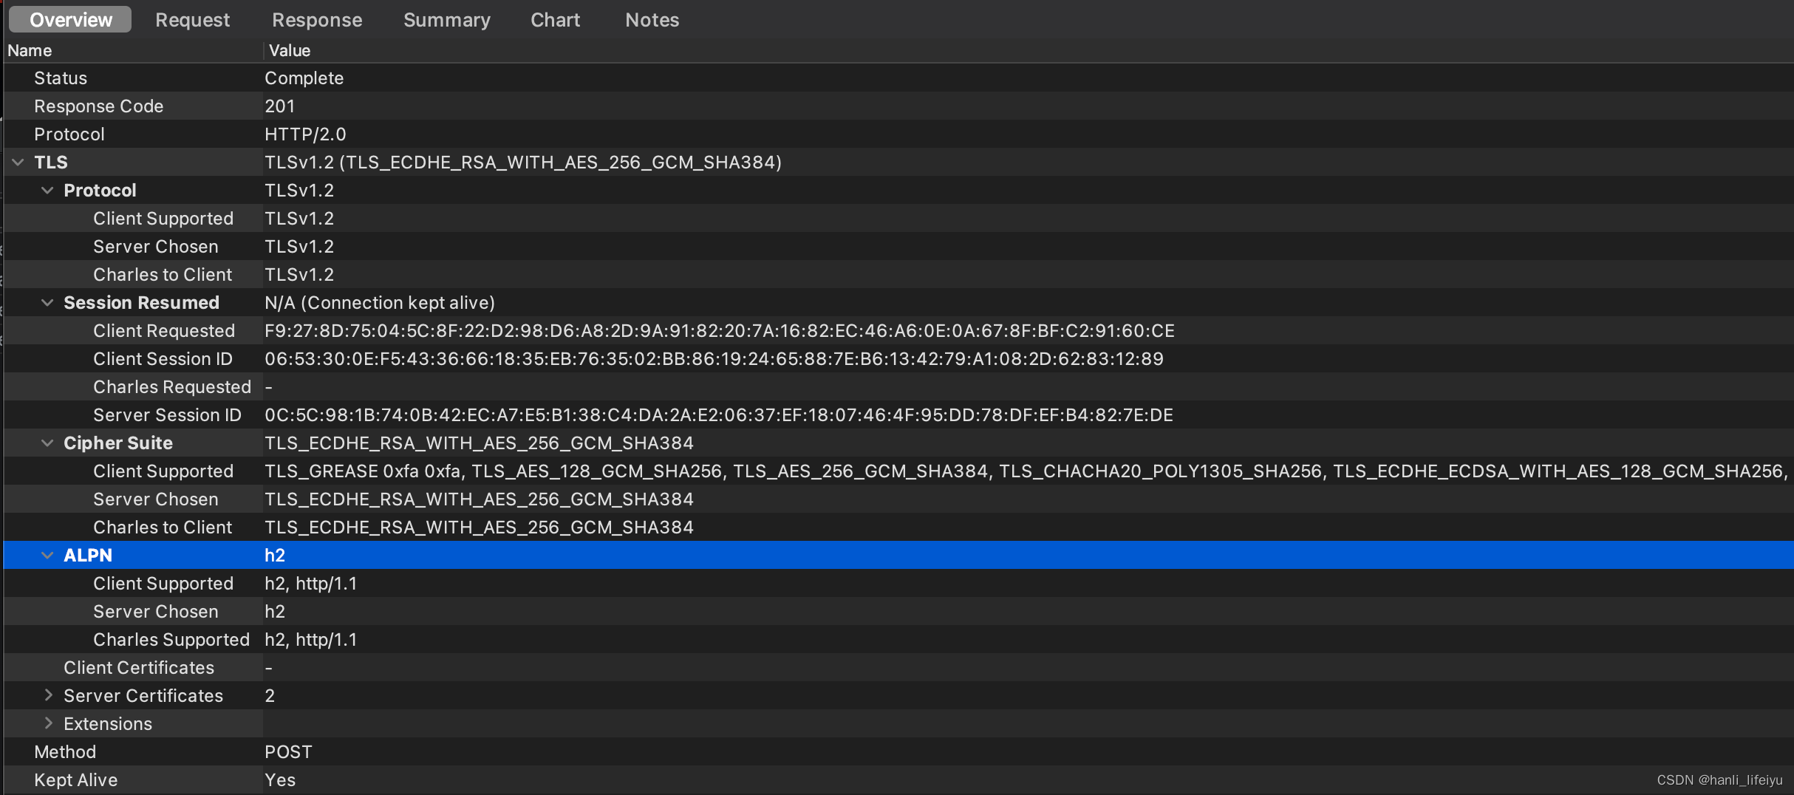Viewport: 1794px width, 795px height.
Task: Collapse the TLS tree section
Action: [17, 162]
